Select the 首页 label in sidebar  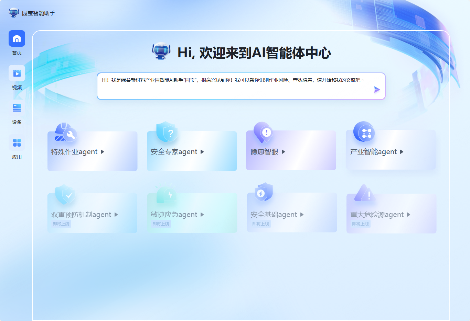17,53
